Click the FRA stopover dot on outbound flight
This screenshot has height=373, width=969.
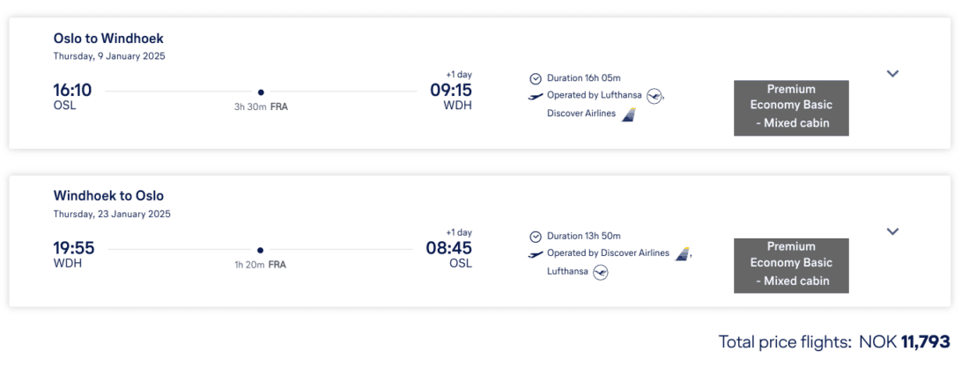[x=261, y=91]
